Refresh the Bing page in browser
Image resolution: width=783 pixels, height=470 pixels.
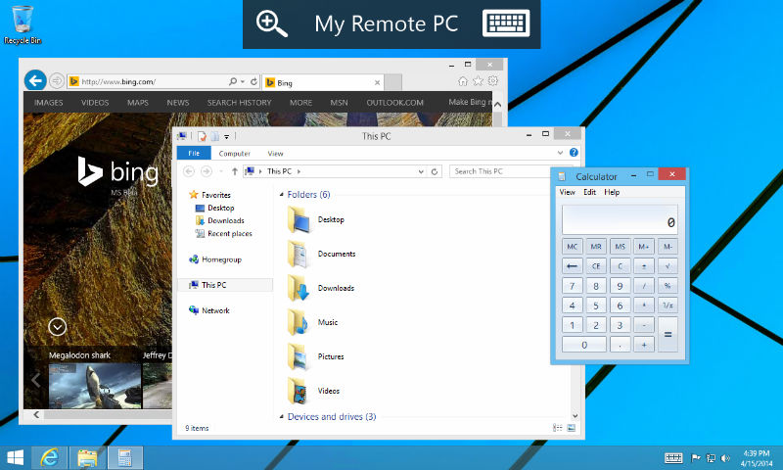(253, 81)
